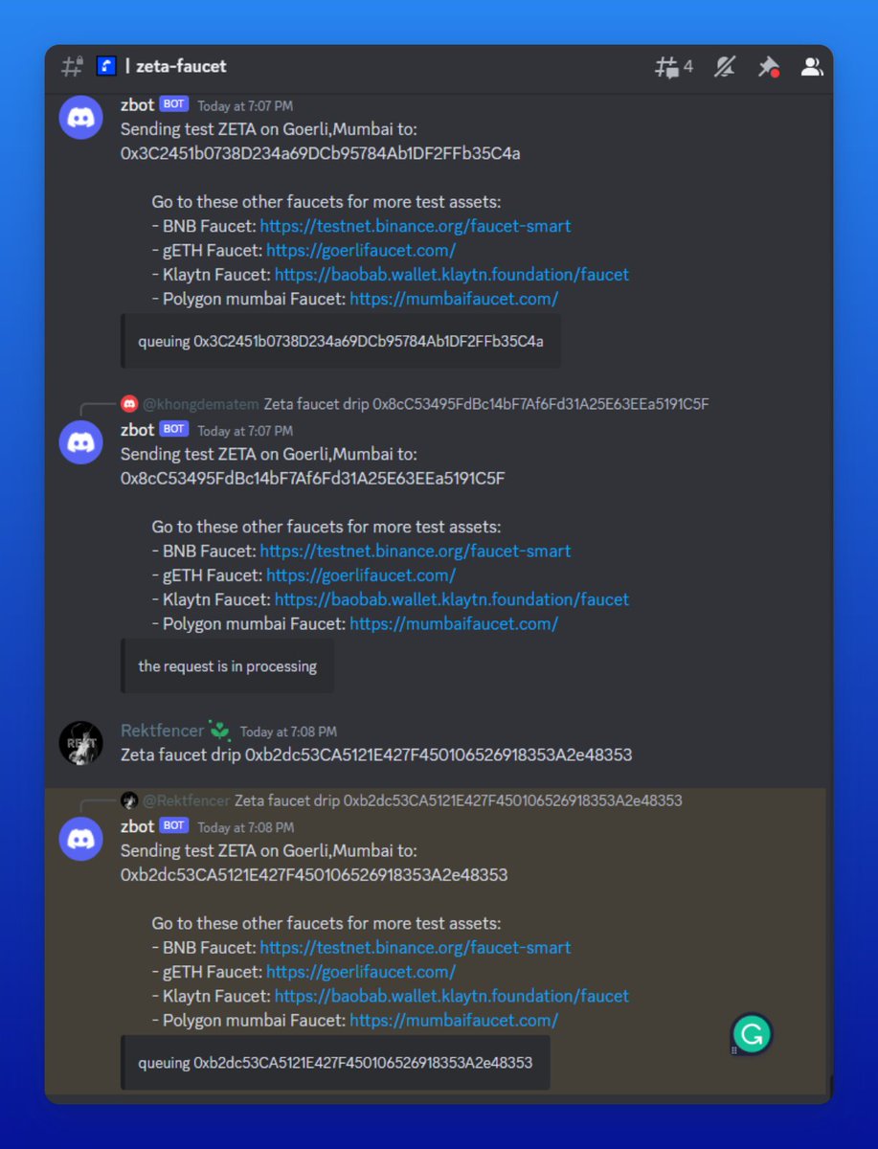Screen dimensions: 878x1149
Task: Open Klaytn Faucet link in first message
Action: pos(452,275)
